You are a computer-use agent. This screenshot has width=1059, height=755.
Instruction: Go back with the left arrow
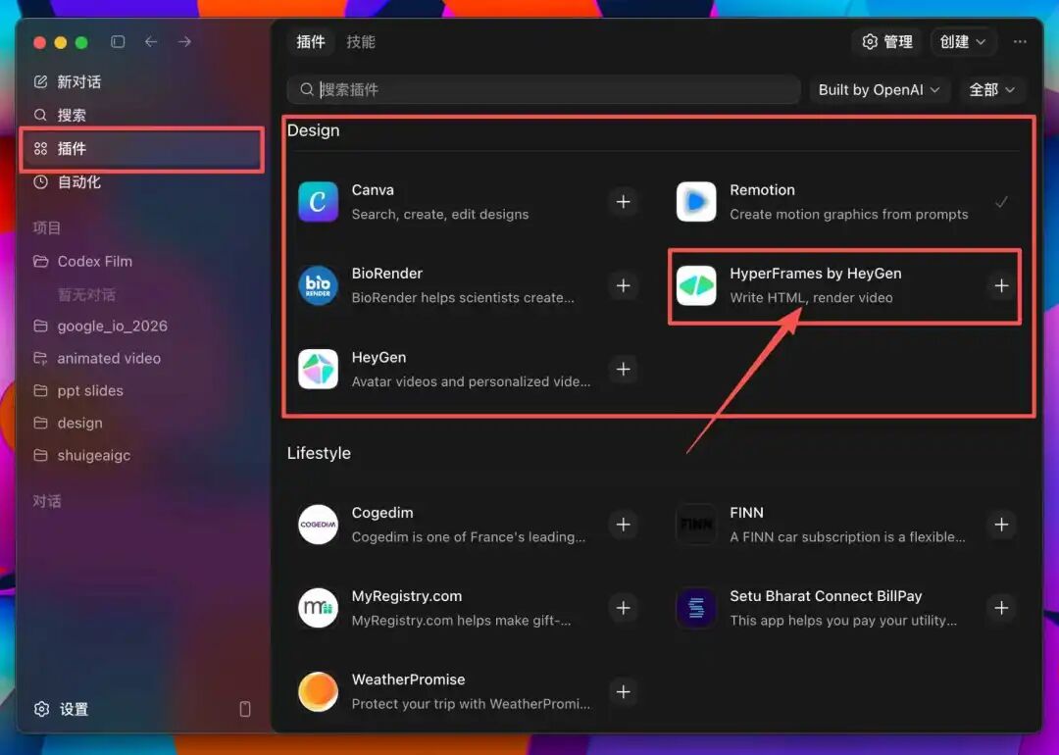pyautogui.click(x=151, y=42)
